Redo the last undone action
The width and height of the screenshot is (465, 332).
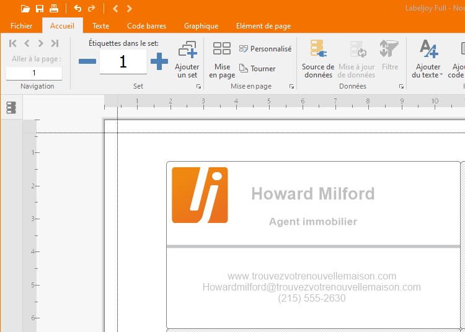[x=92, y=9]
